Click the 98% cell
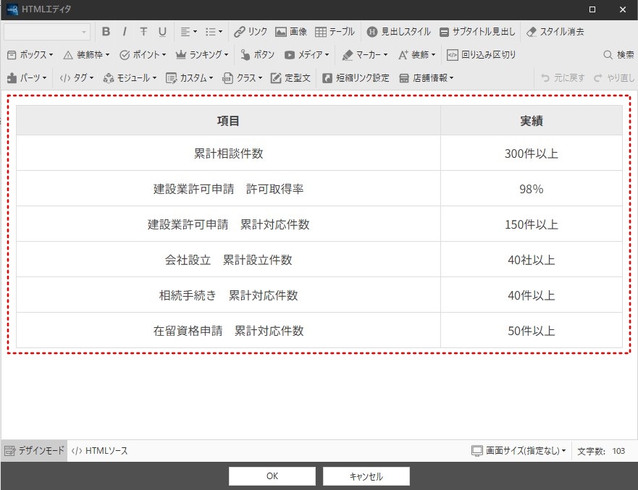The width and height of the screenshot is (638, 490). [x=532, y=189]
